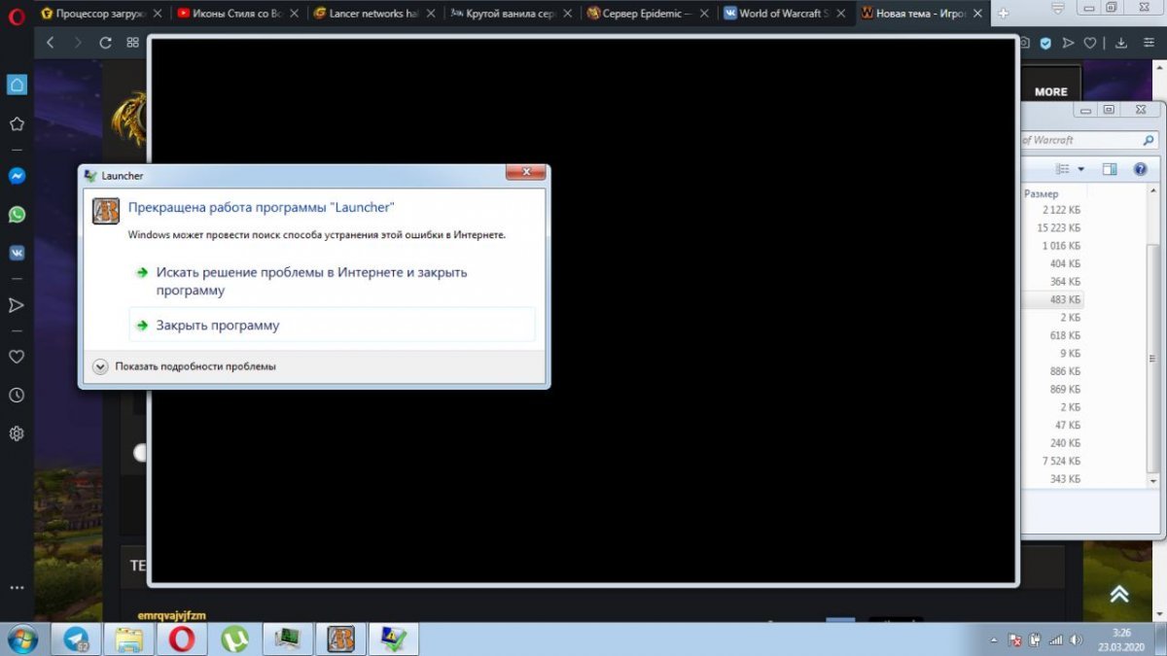Open sidebar settings gear icon
1167x656 pixels.
tap(17, 433)
